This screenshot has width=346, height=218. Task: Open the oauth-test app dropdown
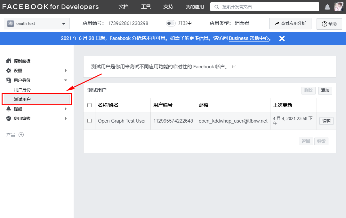(37, 24)
